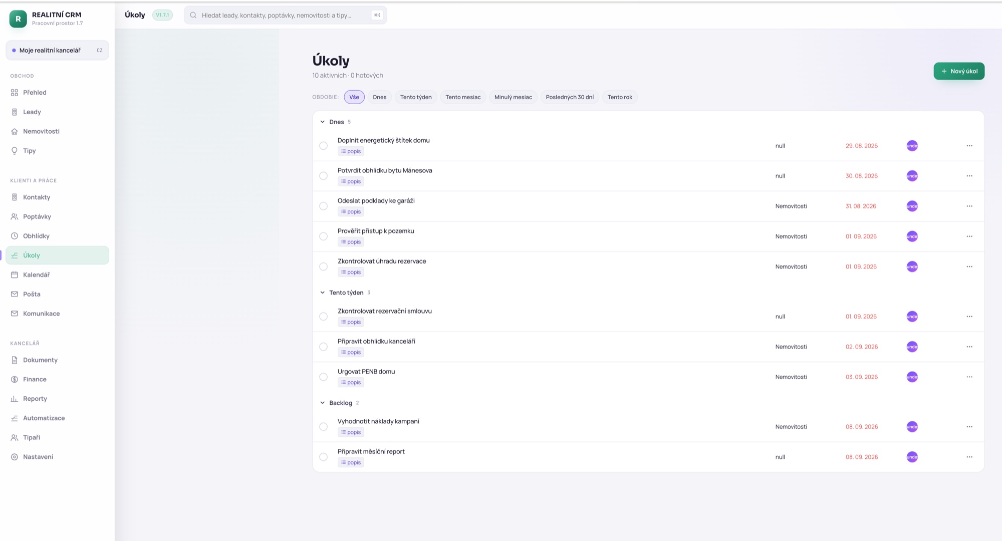The width and height of the screenshot is (1002, 541).
Task: Open Komunikace envelope item
Action: point(57,314)
